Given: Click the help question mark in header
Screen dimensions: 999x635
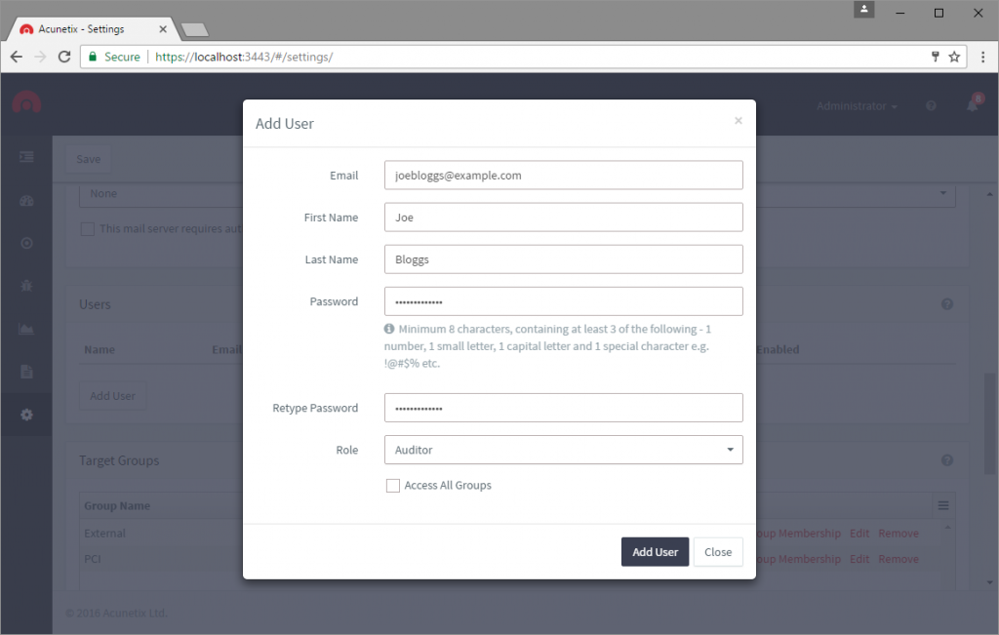Looking at the screenshot, I should (931, 105).
